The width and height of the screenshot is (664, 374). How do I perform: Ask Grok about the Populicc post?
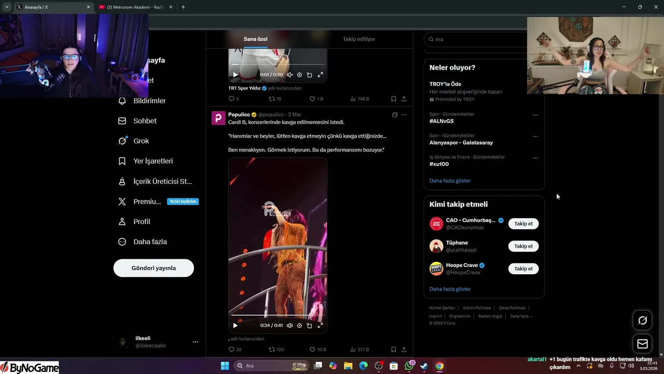[395, 114]
